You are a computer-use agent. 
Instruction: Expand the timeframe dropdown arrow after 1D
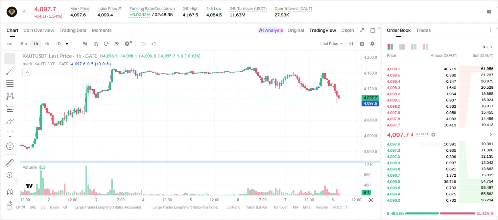coord(67,44)
